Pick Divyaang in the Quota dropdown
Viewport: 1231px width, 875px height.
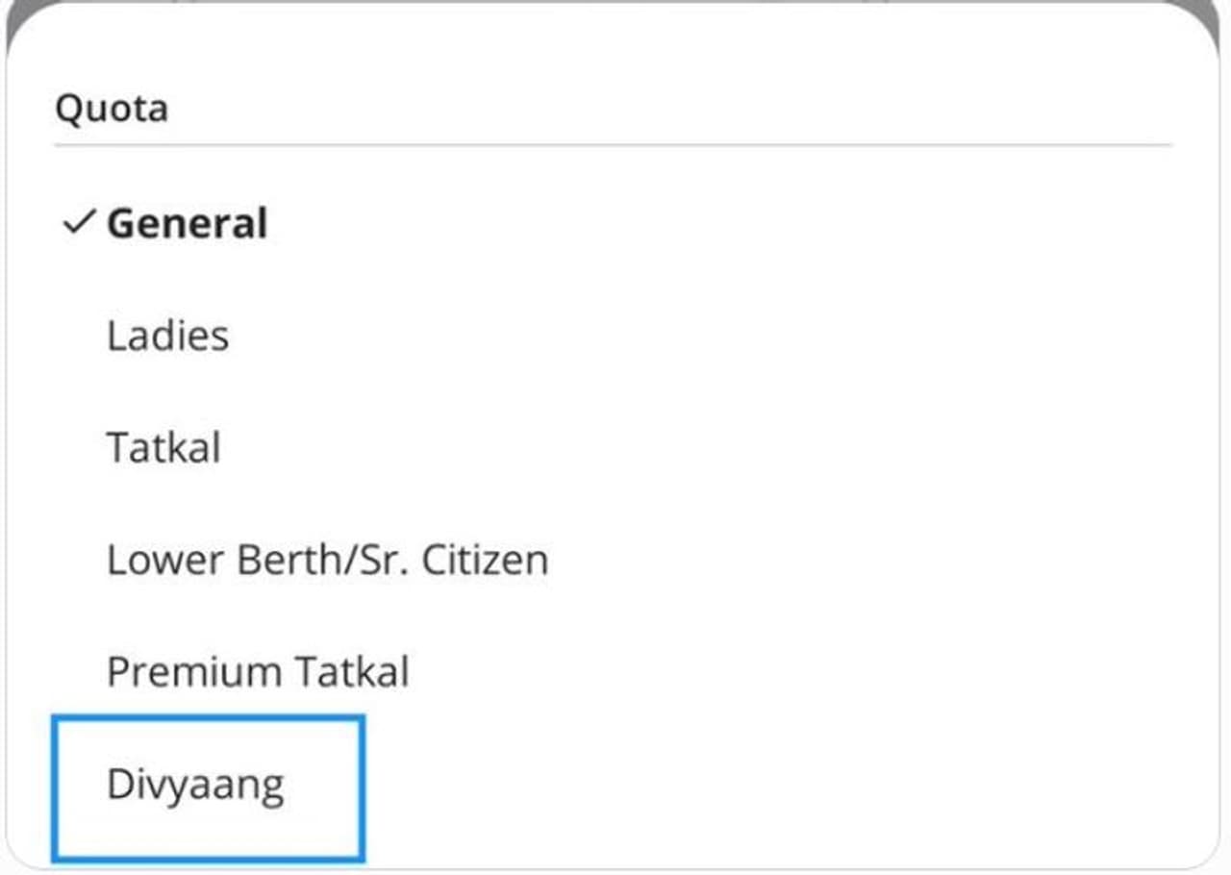click(195, 785)
